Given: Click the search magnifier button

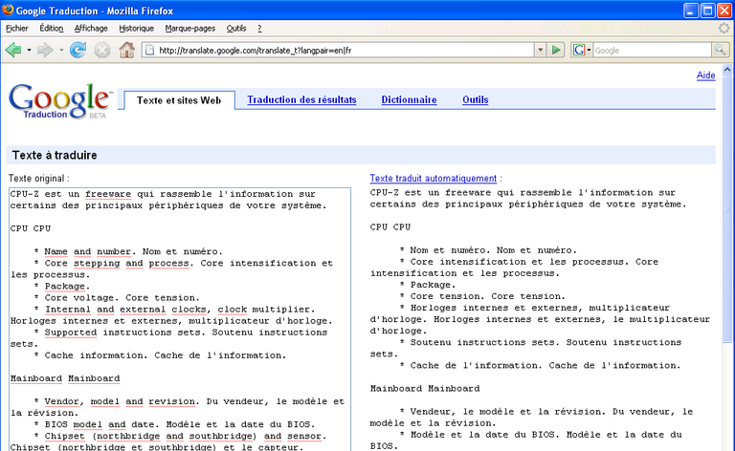Looking at the screenshot, I should tap(720, 50).
